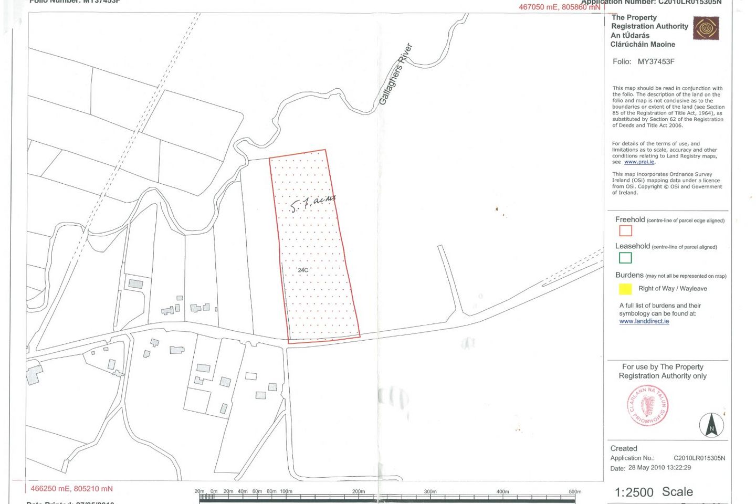Click the date 28 May 2010 13:22:29
This screenshot has width=756, height=504.
(x=659, y=468)
